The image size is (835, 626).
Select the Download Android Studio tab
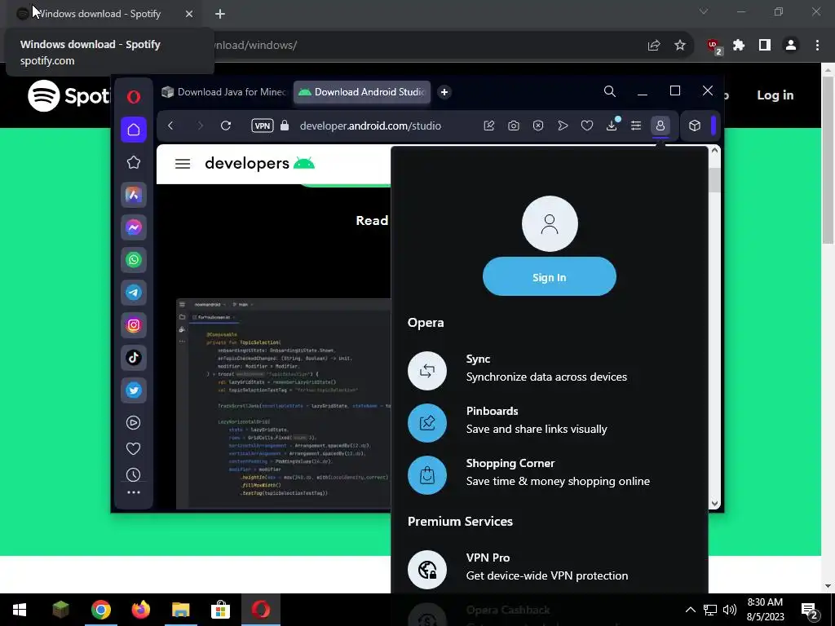[x=362, y=92]
